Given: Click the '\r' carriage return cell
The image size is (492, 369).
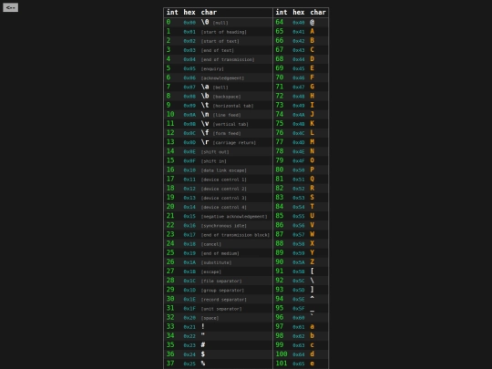Looking at the screenshot, I should (205, 142).
